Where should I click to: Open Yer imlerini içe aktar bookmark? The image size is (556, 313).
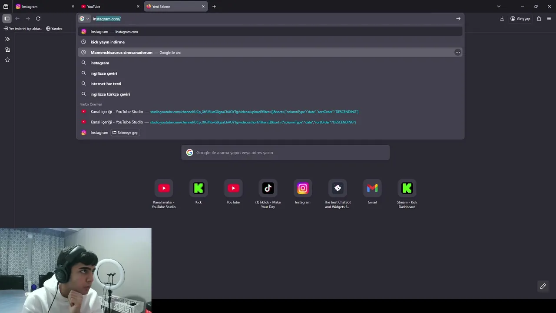point(23,29)
